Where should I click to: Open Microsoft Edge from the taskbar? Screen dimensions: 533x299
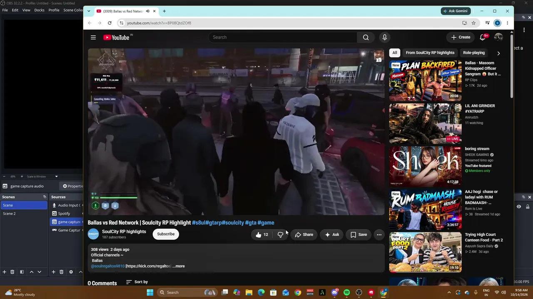pos(261,292)
